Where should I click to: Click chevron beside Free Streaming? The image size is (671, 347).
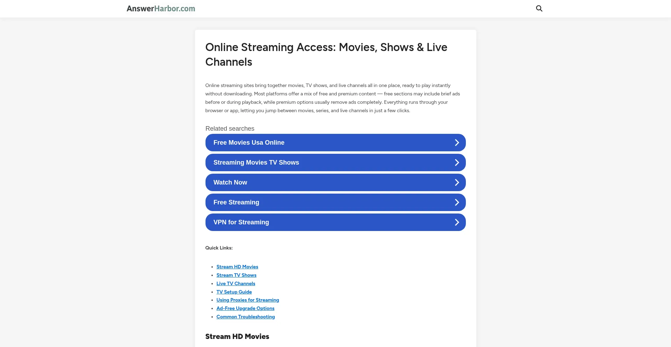[456, 202]
